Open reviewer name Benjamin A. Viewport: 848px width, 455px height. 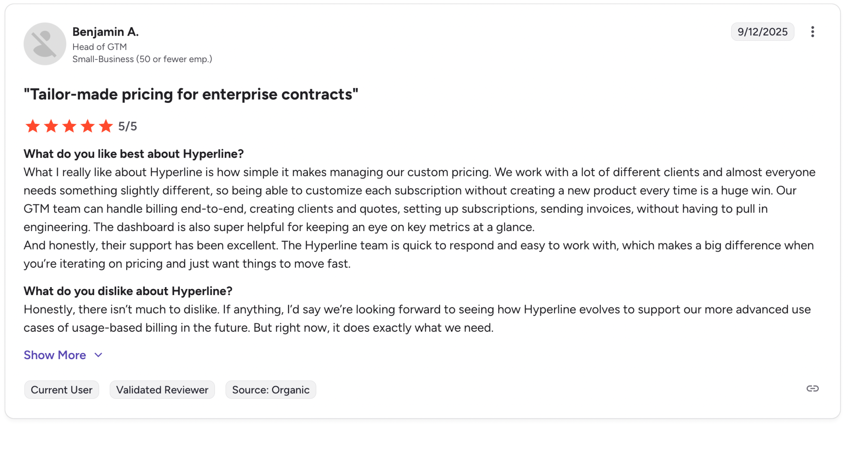coord(105,32)
